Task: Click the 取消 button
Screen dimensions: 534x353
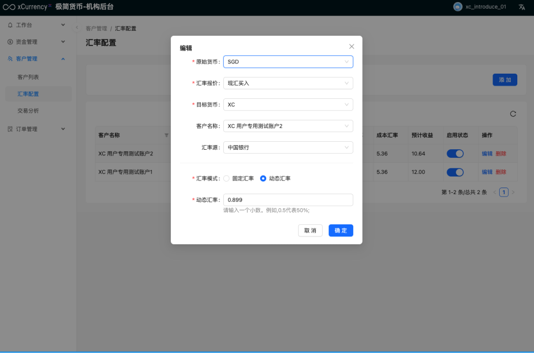Action: click(310, 230)
